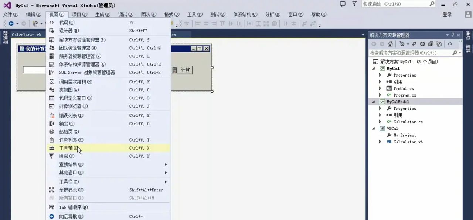473x220 pixels.
Task: Open the Solution Explorer home view icon
Action: click(x=390, y=44)
